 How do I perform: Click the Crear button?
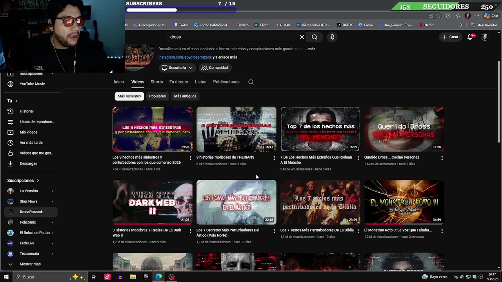450,37
